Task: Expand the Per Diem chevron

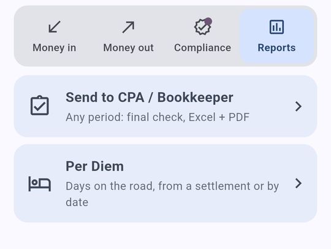Action: click(299, 183)
